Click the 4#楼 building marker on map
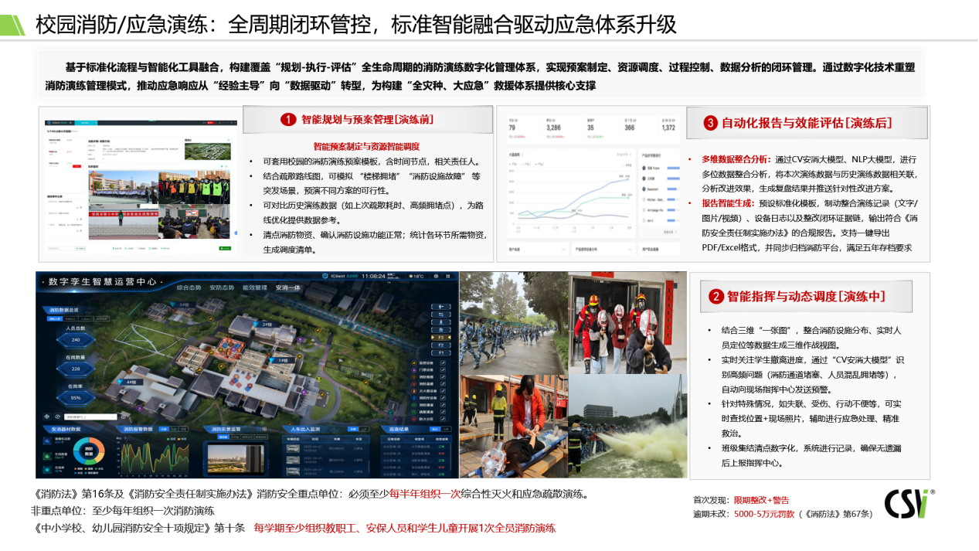The height and width of the screenshot is (551, 979). tap(131, 382)
